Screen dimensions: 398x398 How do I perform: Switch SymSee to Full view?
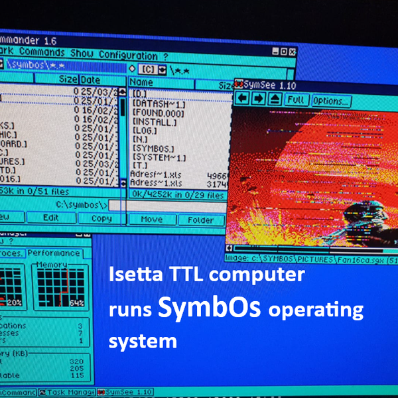297,99
